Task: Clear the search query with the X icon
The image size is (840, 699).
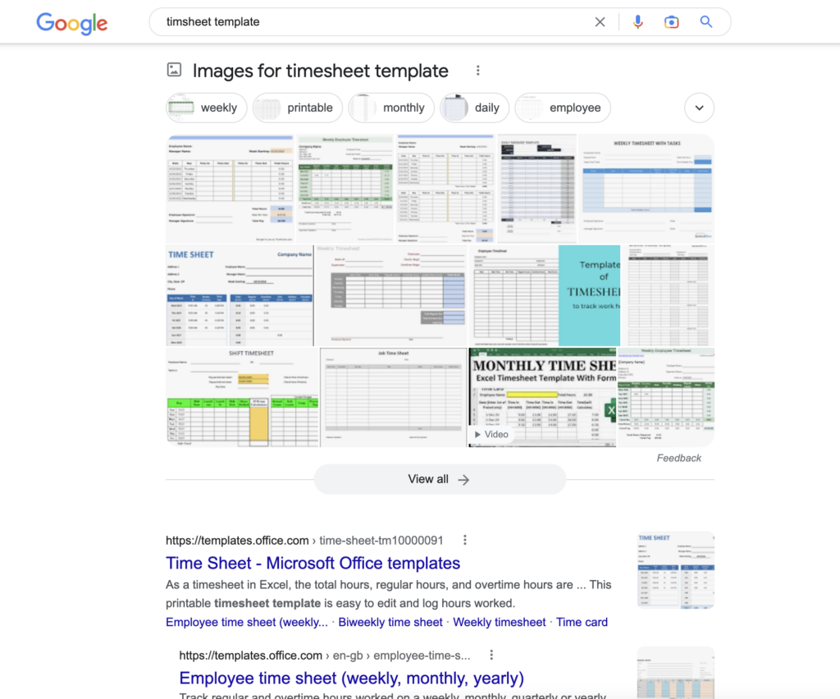Action: click(x=600, y=21)
